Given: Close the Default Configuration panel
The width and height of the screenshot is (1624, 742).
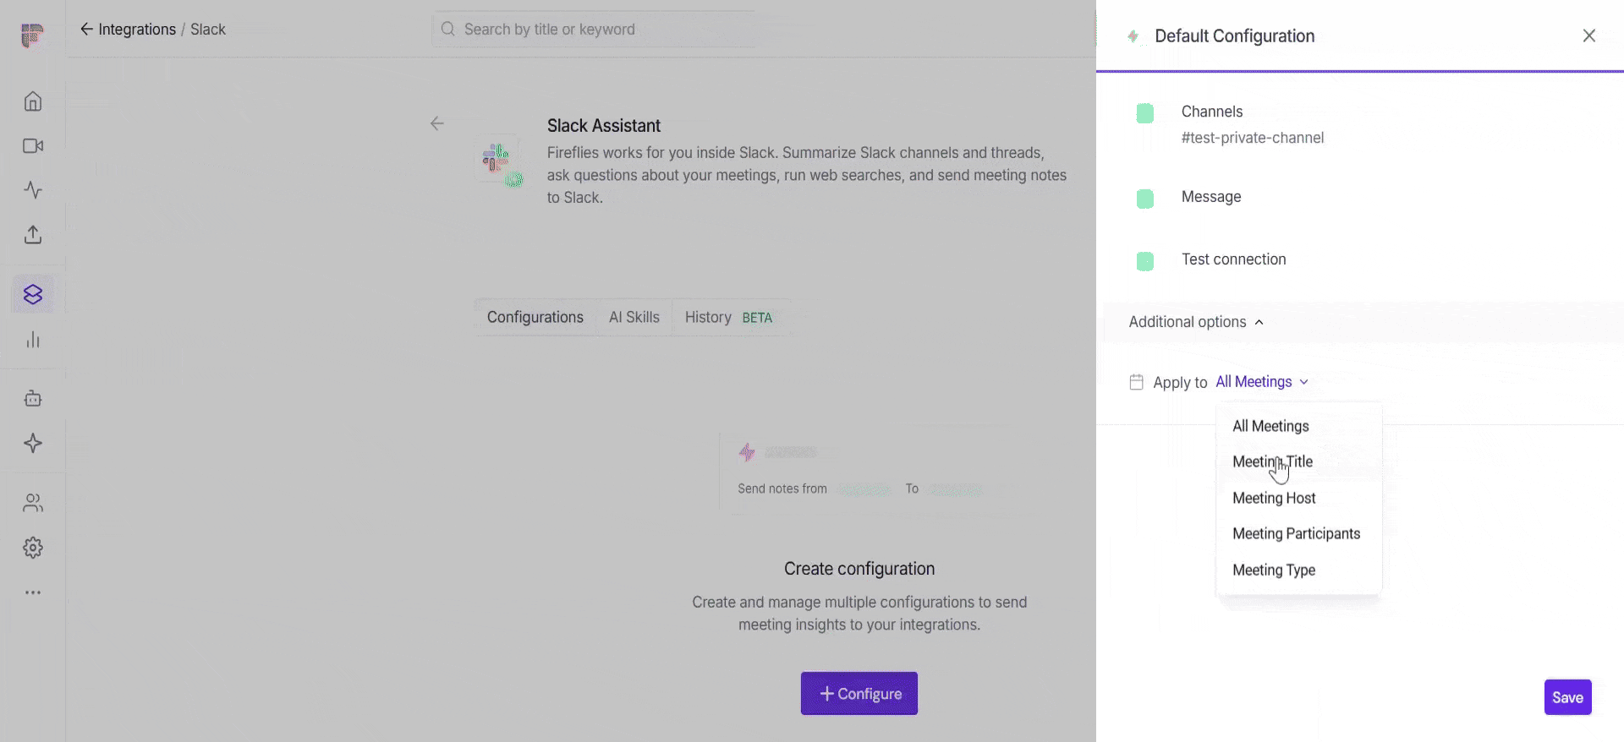Looking at the screenshot, I should coord(1589,35).
